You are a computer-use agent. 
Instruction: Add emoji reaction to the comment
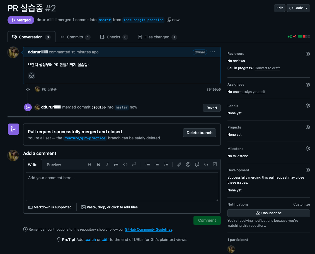pyautogui.click(x=31, y=76)
